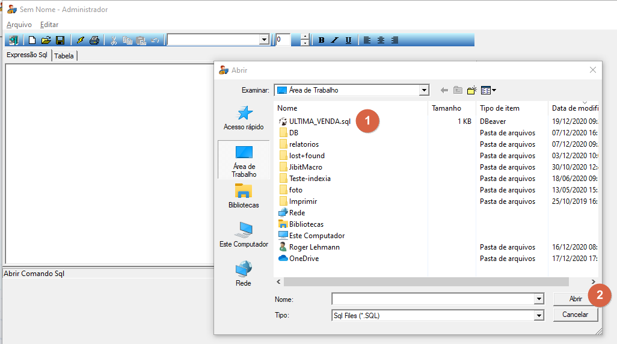Image resolution: width=617 pixels, height=344 pixels.
Task: Click the copy icon in toolbar
Action: 127,40
